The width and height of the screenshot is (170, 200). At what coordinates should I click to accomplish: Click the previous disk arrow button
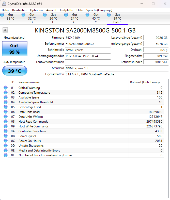point(5,30)
